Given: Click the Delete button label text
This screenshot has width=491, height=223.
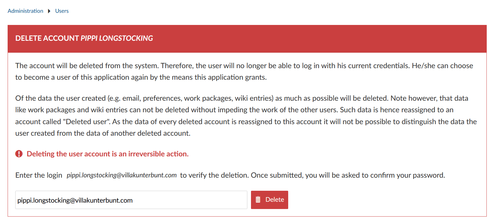Looking at the screenshot, I should tap(274, 200).
